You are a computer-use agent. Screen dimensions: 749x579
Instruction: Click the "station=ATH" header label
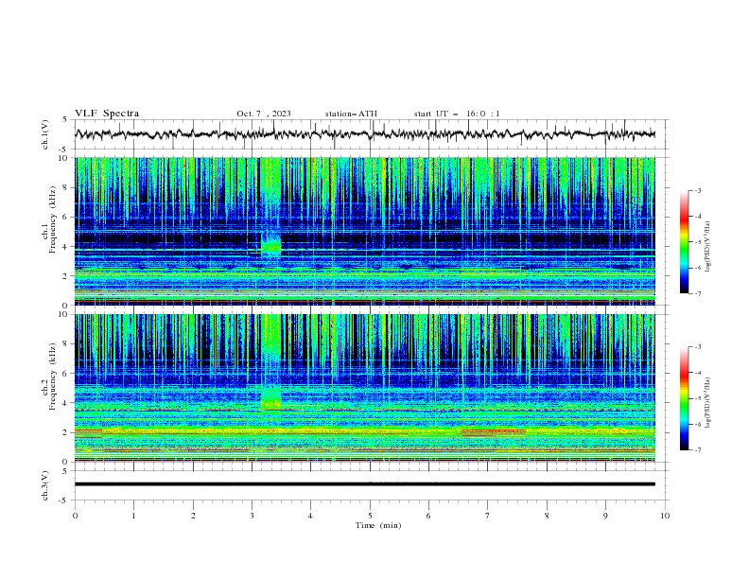point(351,114)
